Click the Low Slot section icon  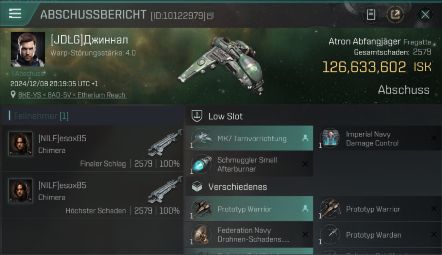pyautogui.click(x=197, y=116)
